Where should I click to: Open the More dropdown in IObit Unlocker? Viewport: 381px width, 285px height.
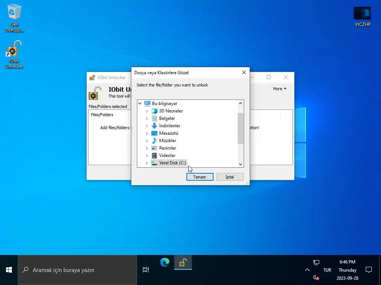(280, 89)
